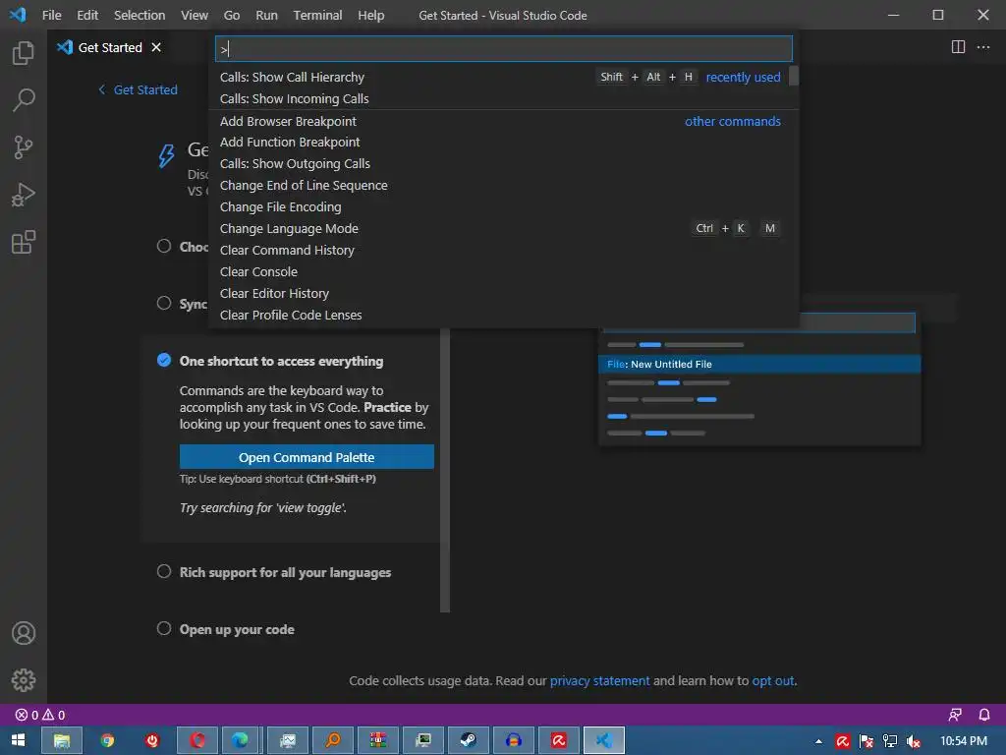Image resolution: width=1006 pixels, height=755 pixels.
Task: Choose 'Change File Encoding' command
Action: coord(504,206)
